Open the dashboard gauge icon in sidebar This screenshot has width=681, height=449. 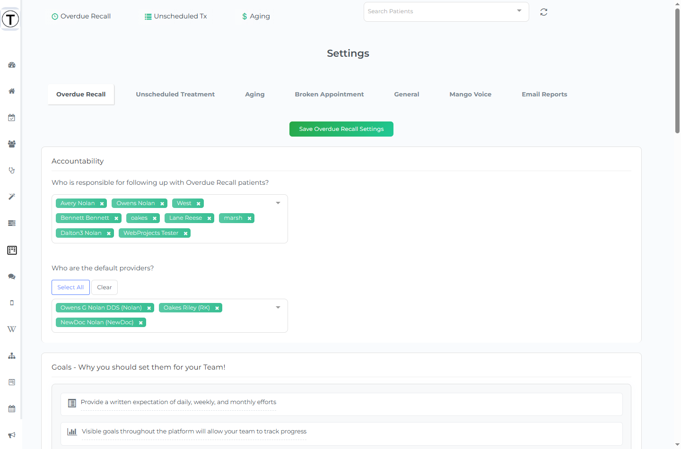tap(12, 65)
